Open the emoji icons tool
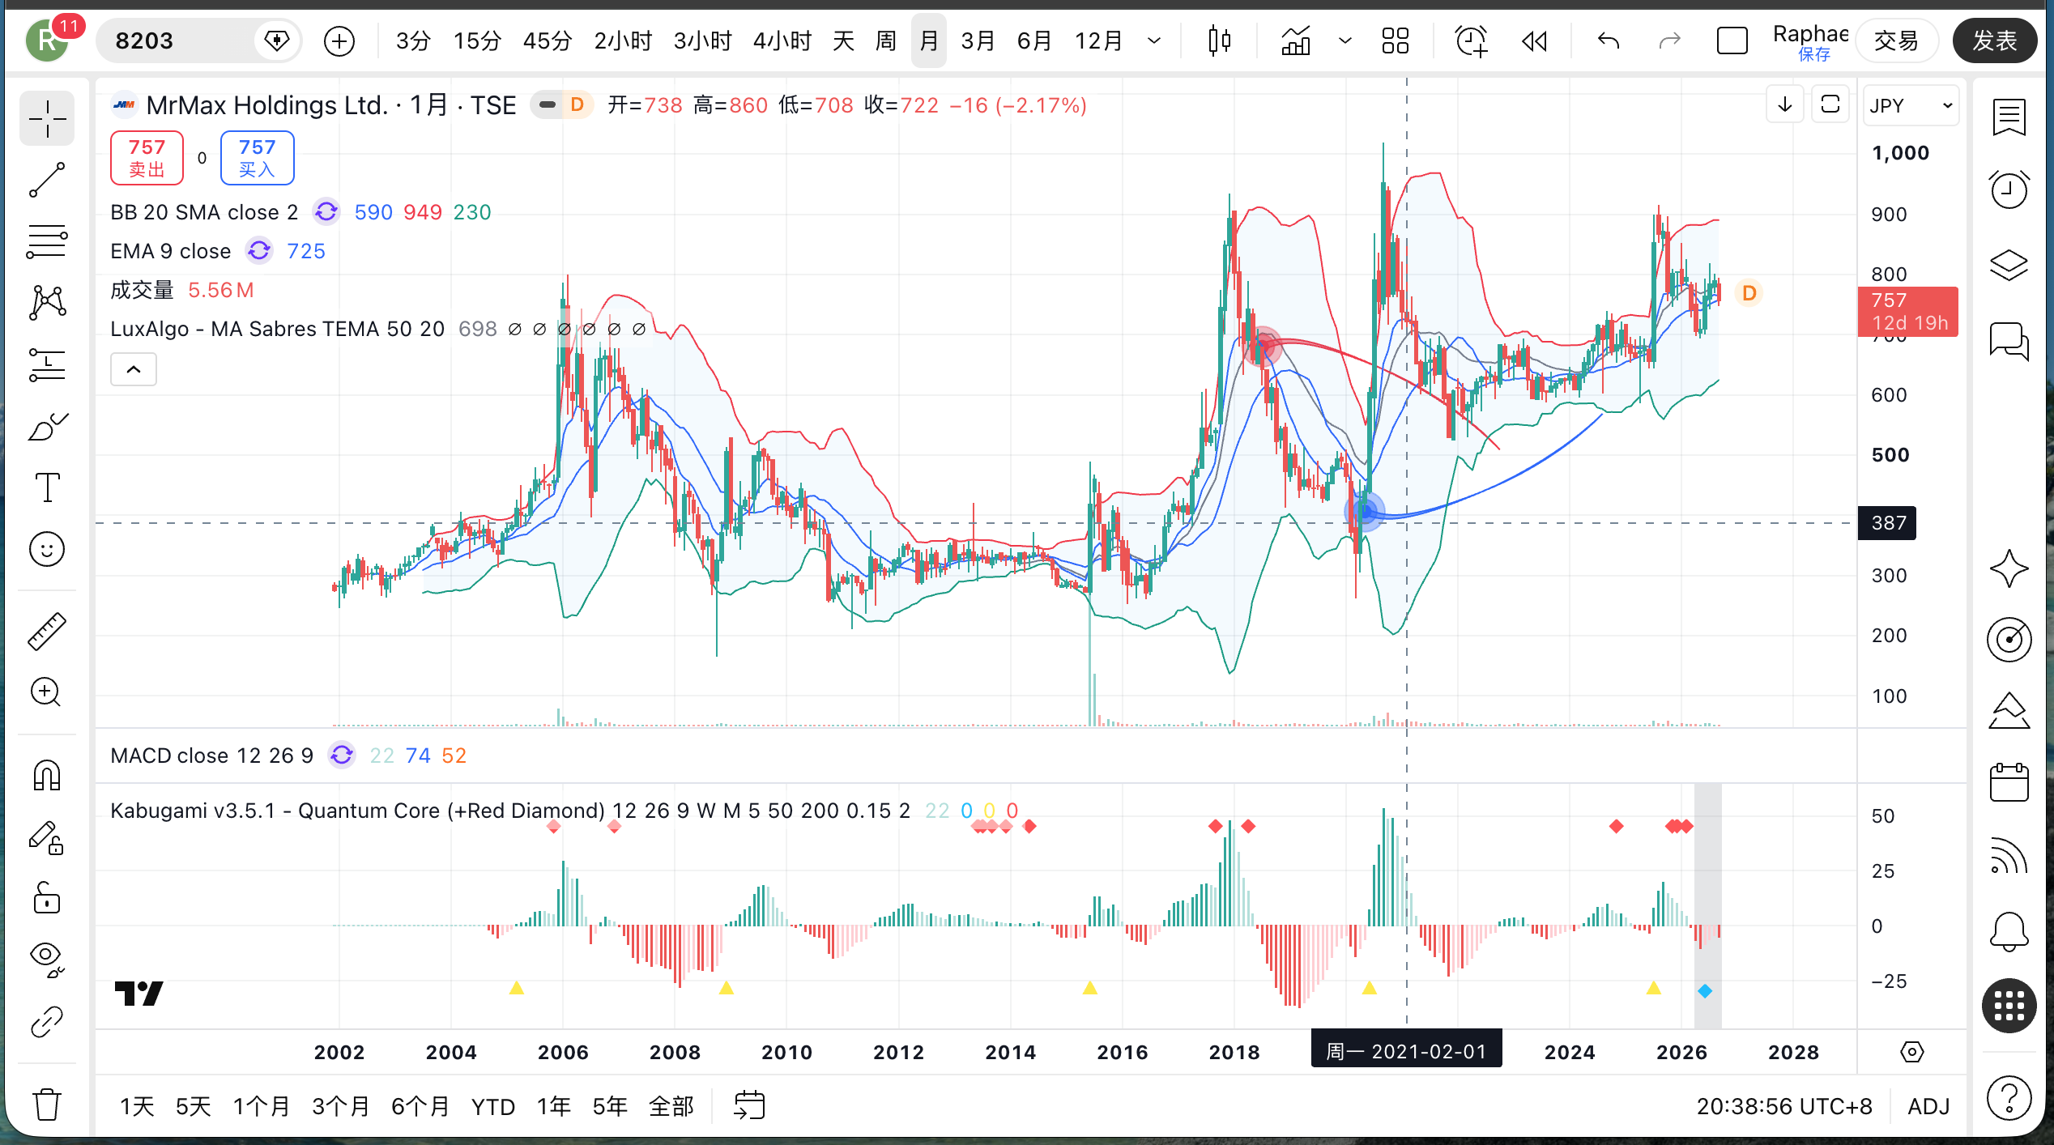Screen dimensions: 2054x1145 (x=47, y=549)
